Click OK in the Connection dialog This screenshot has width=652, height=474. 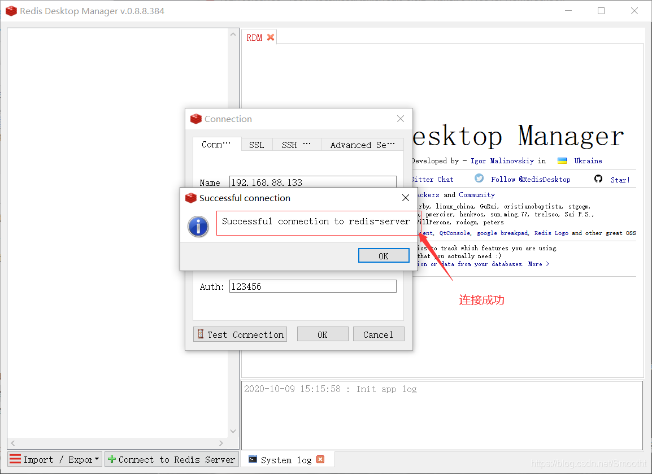pyautogui.click(x=323, y=334)
